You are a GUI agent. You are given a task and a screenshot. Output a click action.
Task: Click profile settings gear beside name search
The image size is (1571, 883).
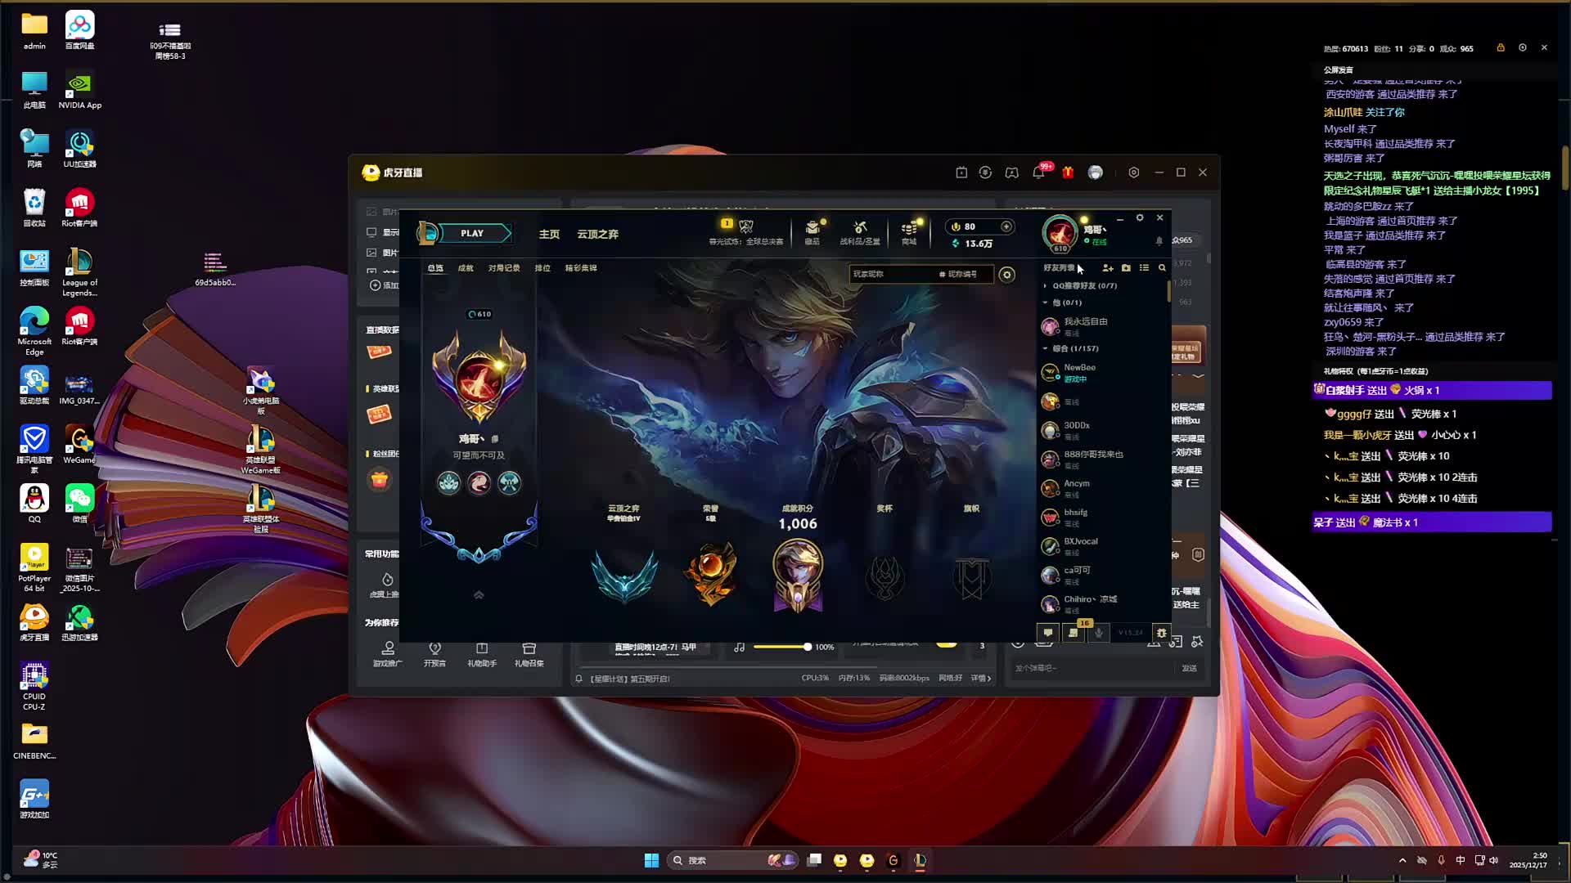coord(1007,275)
